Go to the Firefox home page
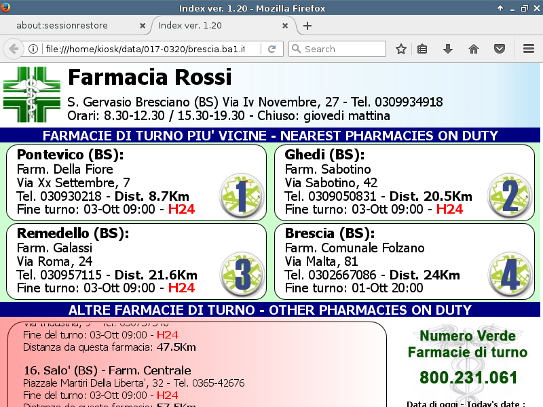 [474, 49]
